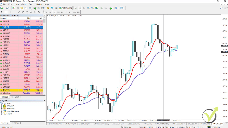The width and height of the screenshot is (228, 128).
Task: Open the Insert menu
Action: point(17,4)
